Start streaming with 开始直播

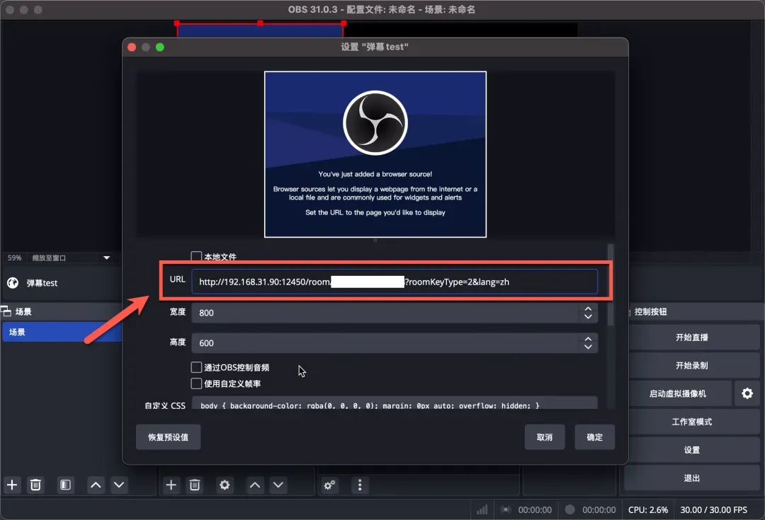[x=692, y=337]
